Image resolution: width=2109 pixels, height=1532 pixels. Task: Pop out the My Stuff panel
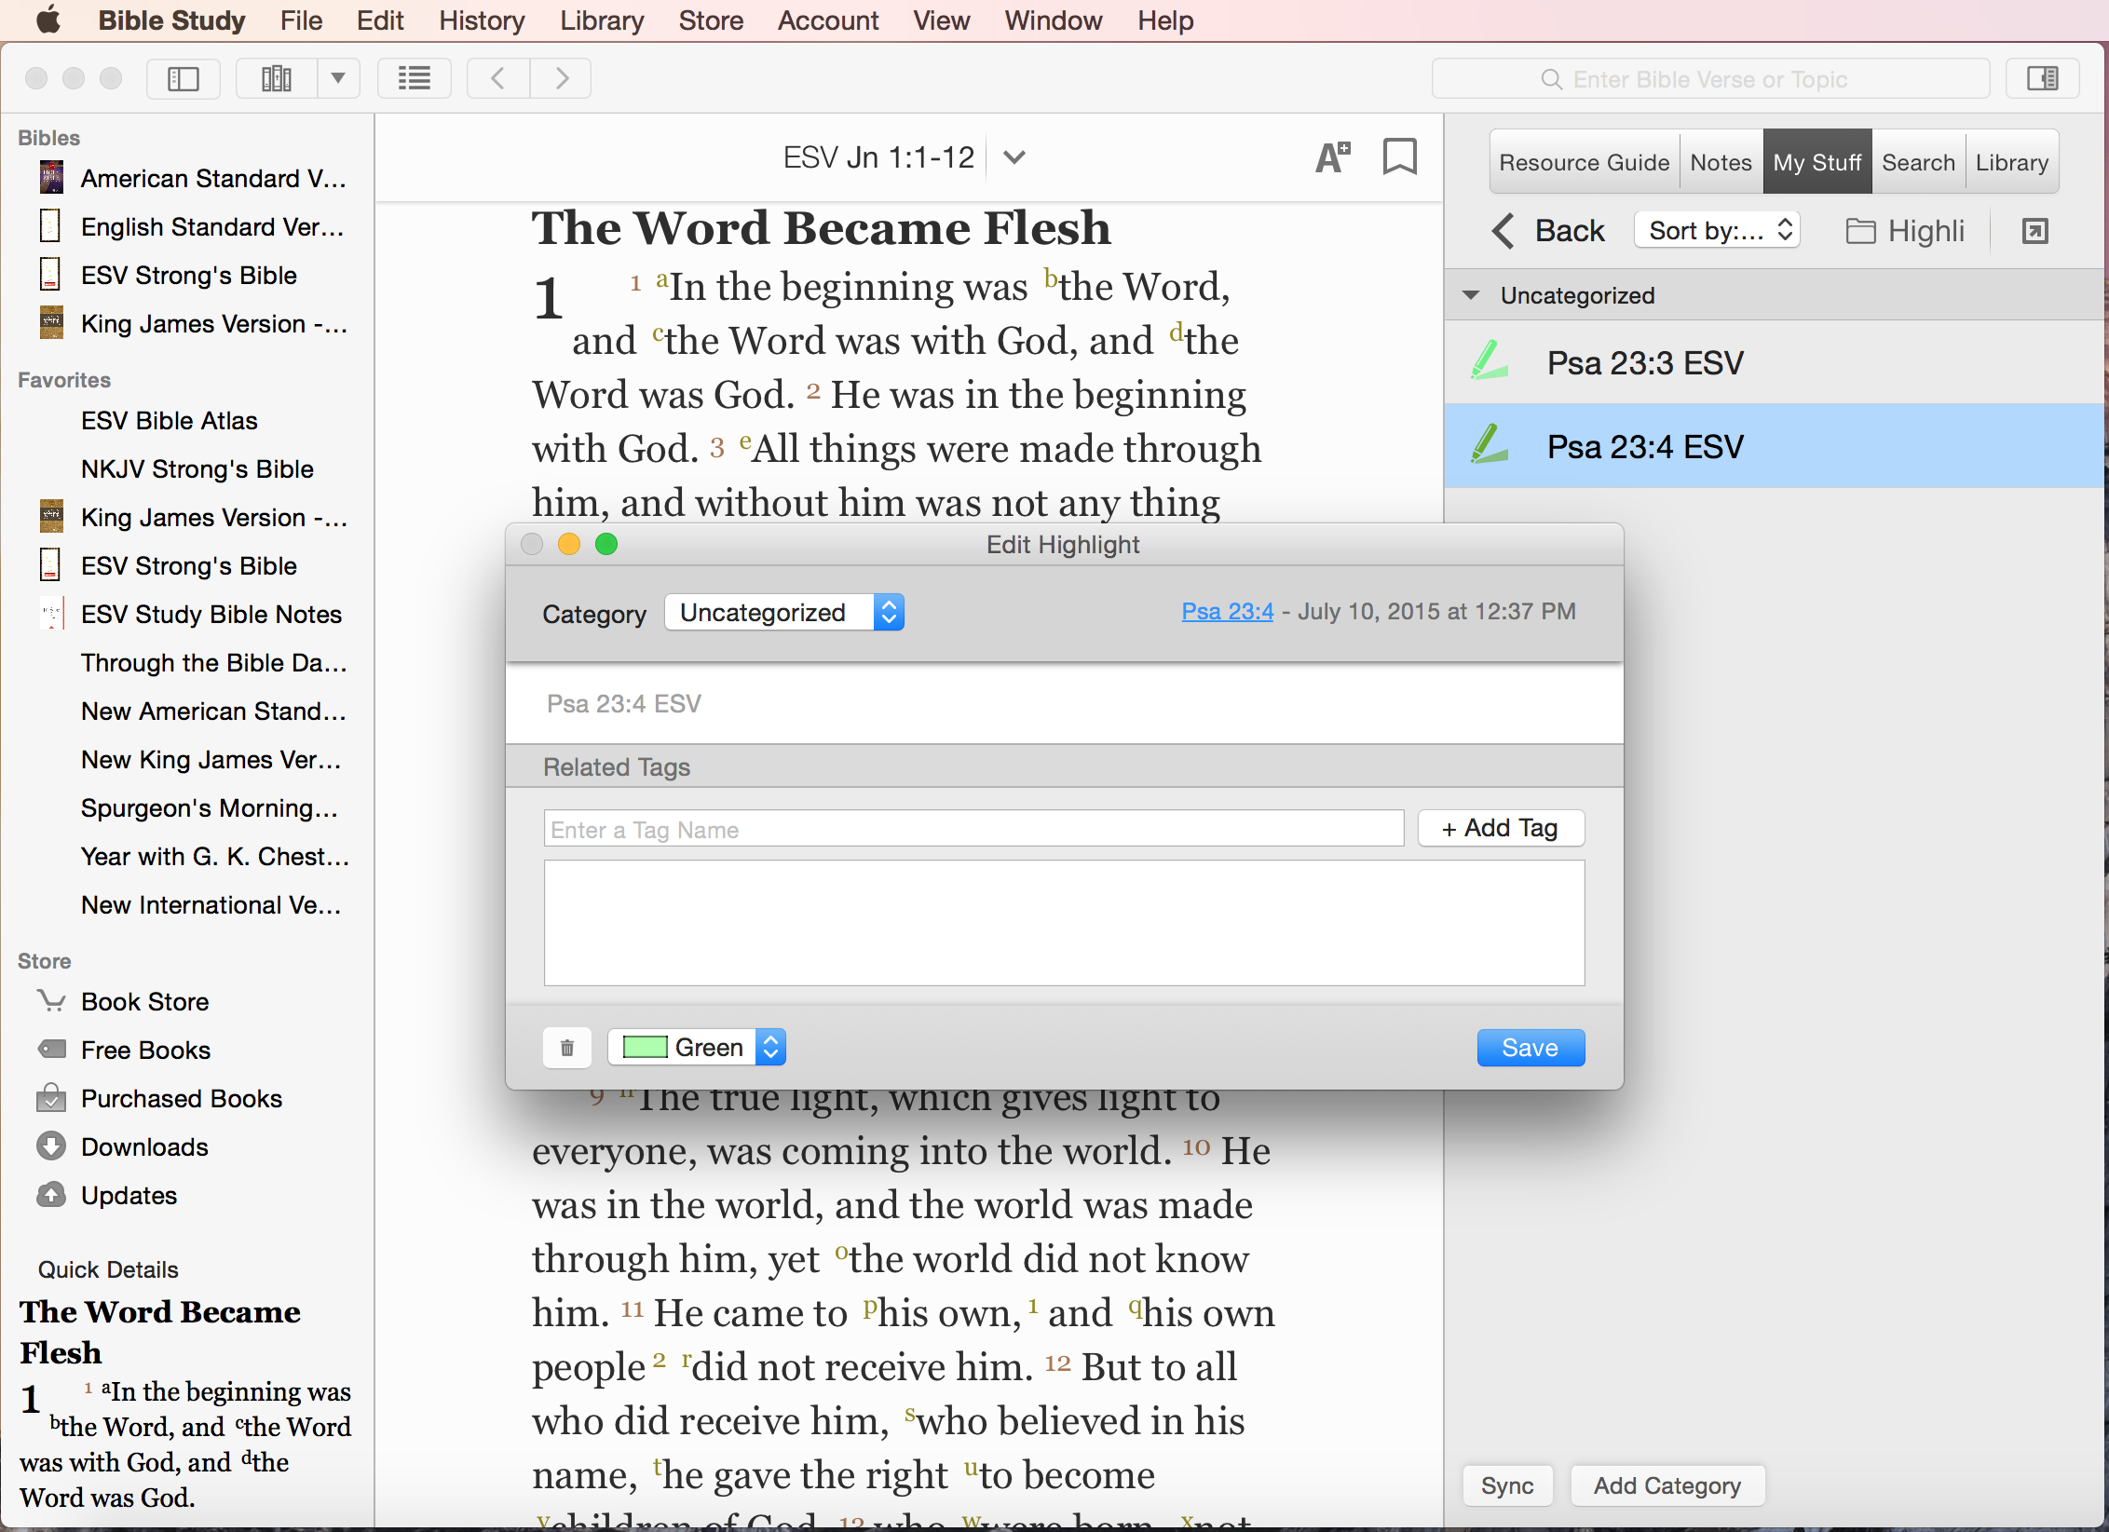(2035, 231)
